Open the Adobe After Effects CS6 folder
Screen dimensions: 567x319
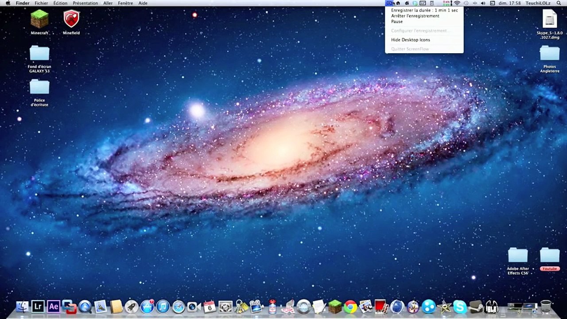pos(518,255)
